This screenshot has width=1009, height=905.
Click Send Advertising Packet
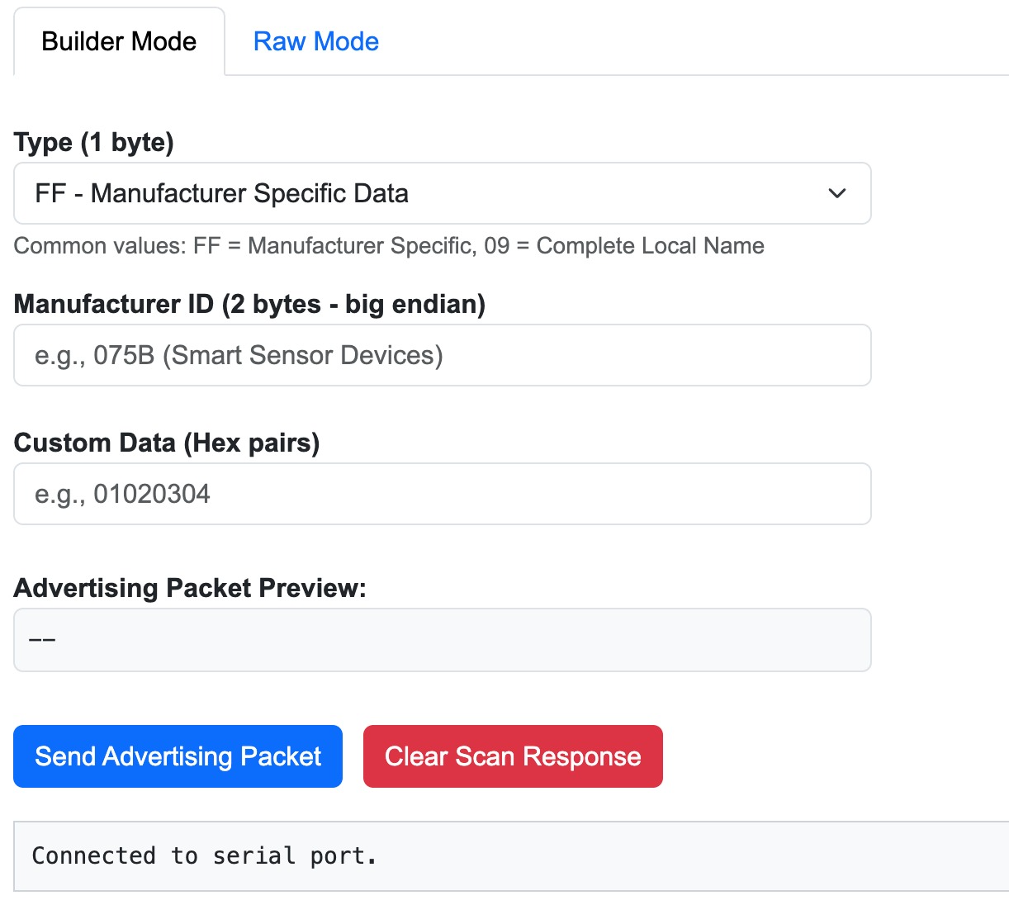177,756
